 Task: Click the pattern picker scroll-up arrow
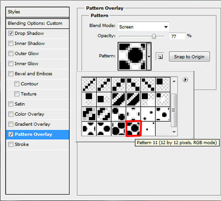tap(174, 81)
